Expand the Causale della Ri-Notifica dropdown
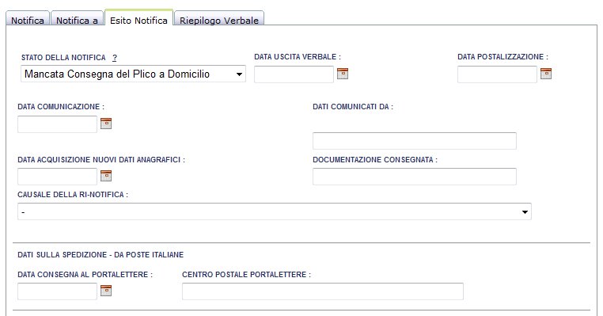603x316 pixels. coord(274,211)
